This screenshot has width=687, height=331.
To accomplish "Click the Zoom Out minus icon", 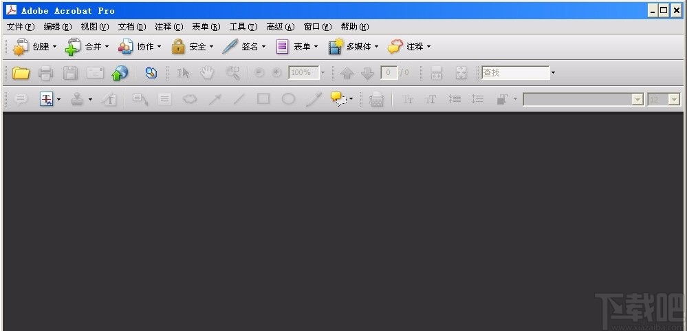I will point(259,73).
